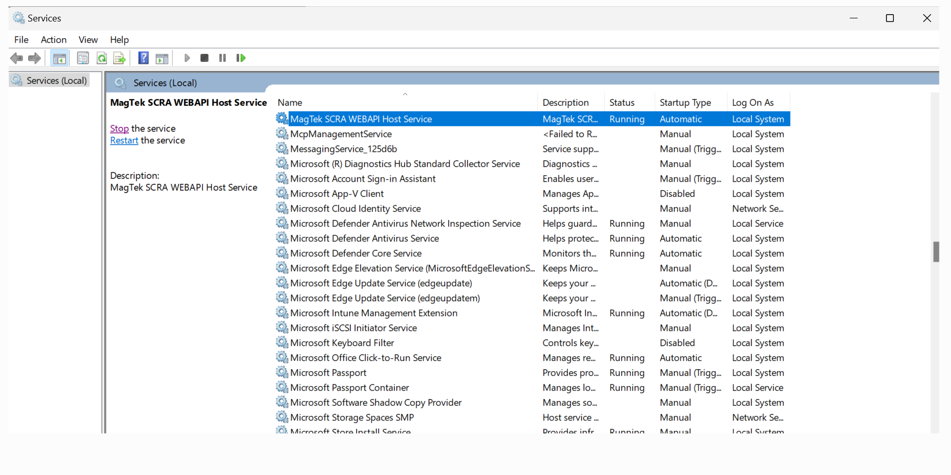
Task: Toggle Show/Hide Console Tree button
Action: tap(60, 58)
